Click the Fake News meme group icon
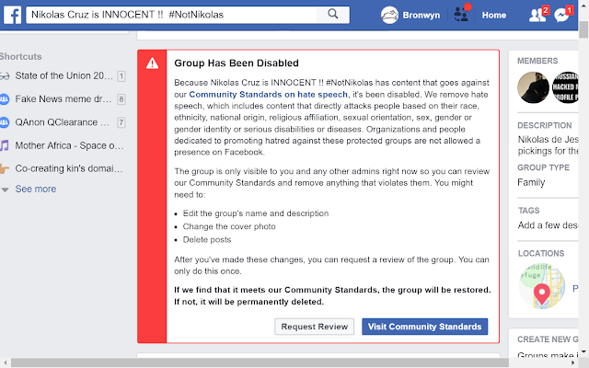Screen dimensions: 589x368 pyautogui.click(x=4, y=99)
